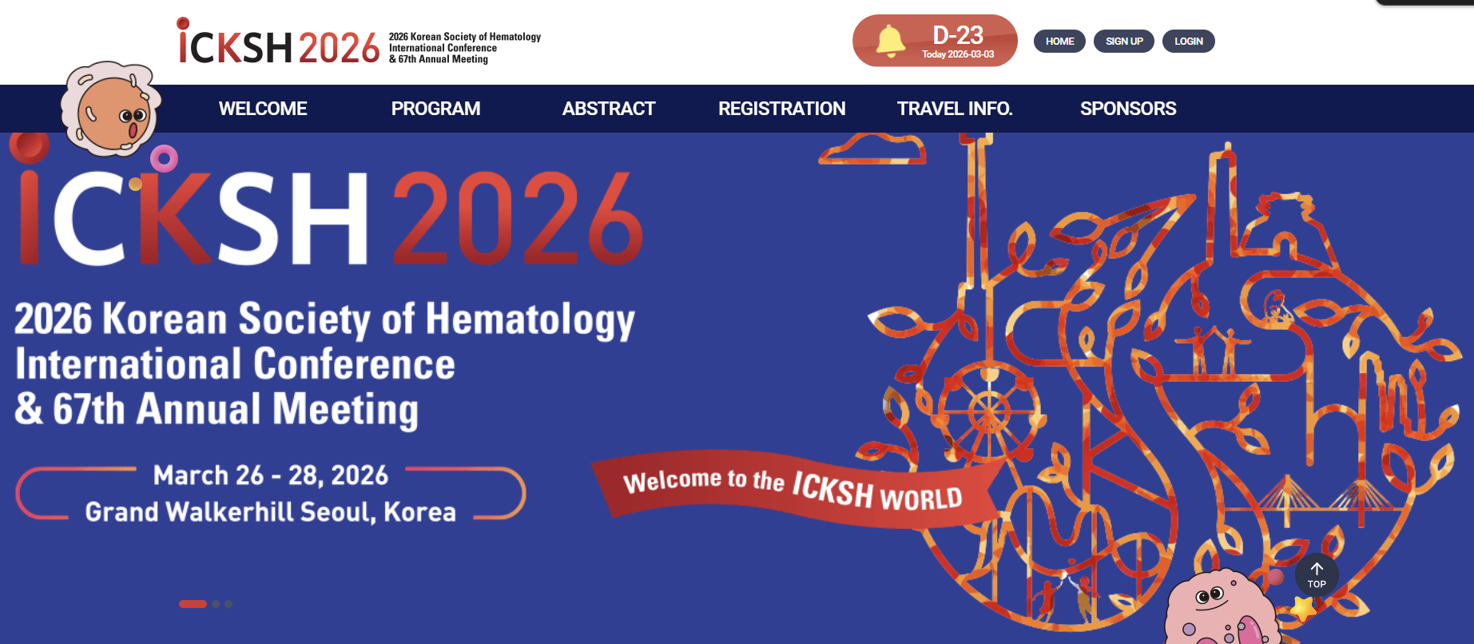1474x644 pixels.
Task: Expand the TRAVEL INFO. navigation menu
Action: (x=954, y=109)
